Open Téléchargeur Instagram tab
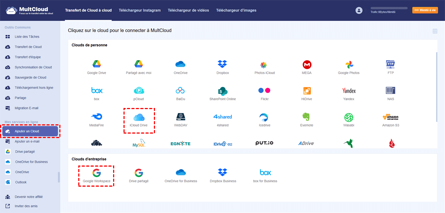445x213 pixels. click(x=140, y=10)
